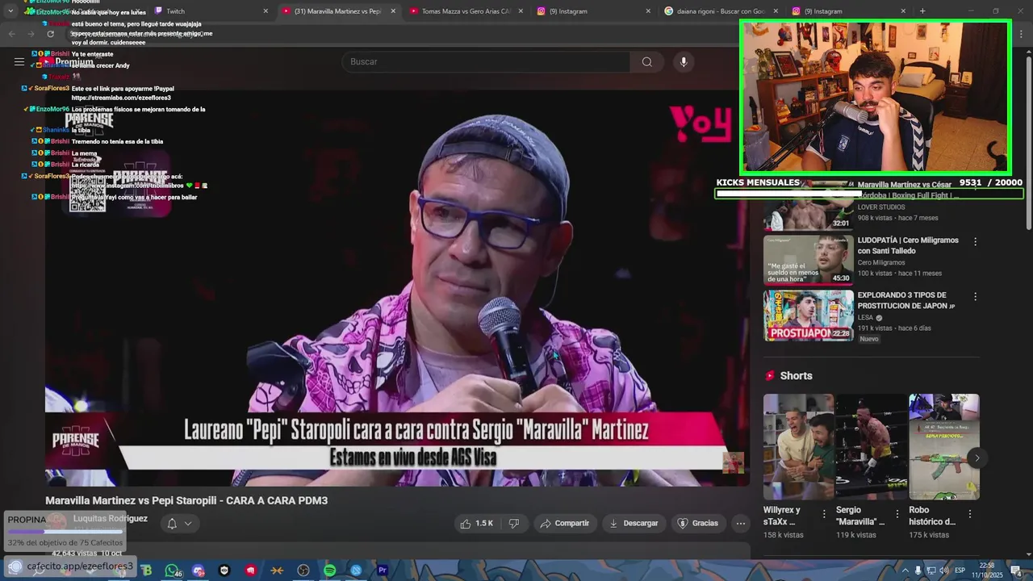Expand the tab search chevron
The image size is (1033, 581).
click(10, 11)
